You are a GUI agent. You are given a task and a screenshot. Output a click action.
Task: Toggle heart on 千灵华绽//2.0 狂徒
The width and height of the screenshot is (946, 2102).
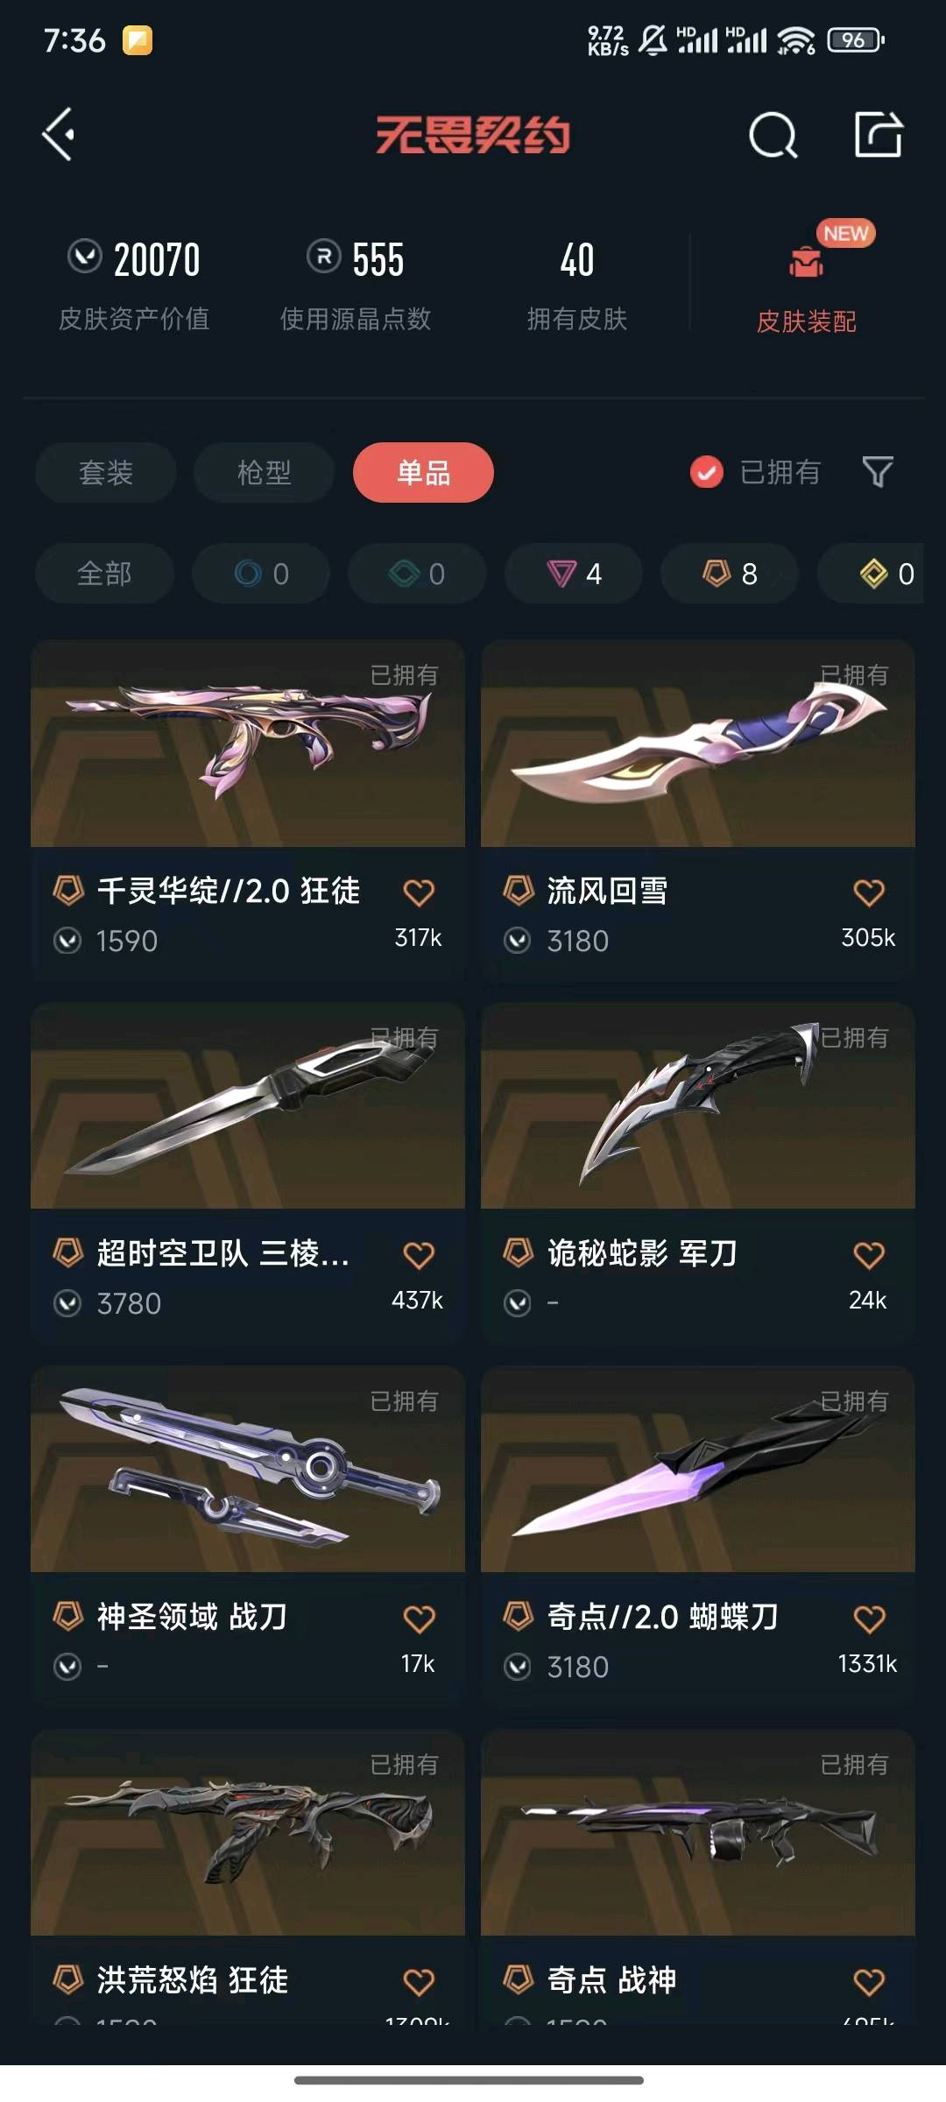[x=419, y=892]
